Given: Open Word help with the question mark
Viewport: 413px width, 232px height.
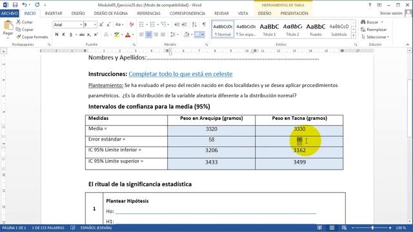Looking at the screenshot, I should [x=370, y=5].
